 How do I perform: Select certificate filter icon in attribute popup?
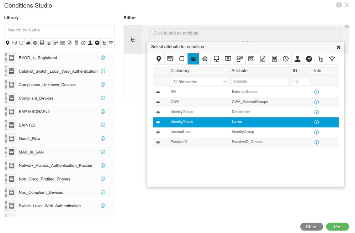[170, 59]
